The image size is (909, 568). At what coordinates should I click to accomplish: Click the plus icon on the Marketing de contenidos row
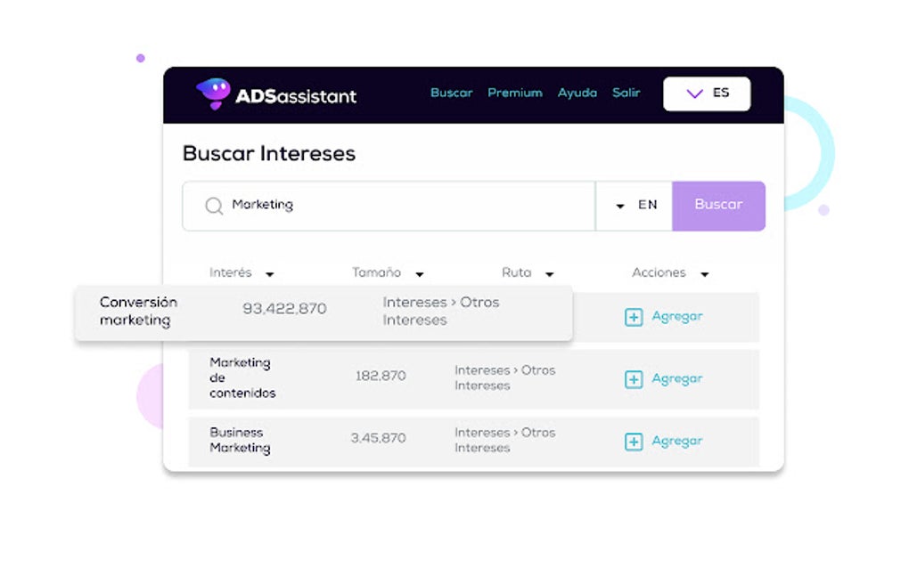(634, 378)
